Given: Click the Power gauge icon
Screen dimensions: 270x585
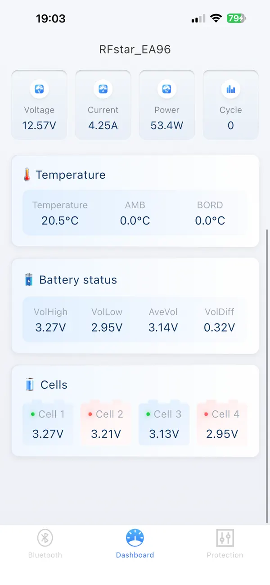Looking at the screenshot, I should pos(167,89).
